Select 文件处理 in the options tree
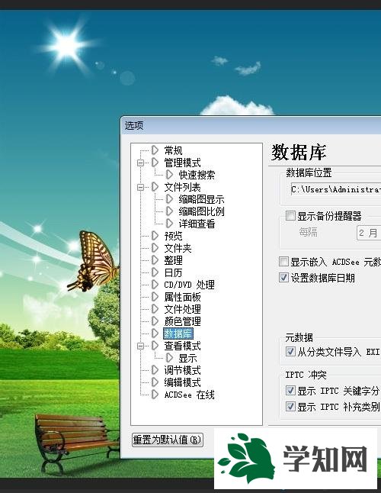This screenshot has width=381, height=493. click(182, 309)
